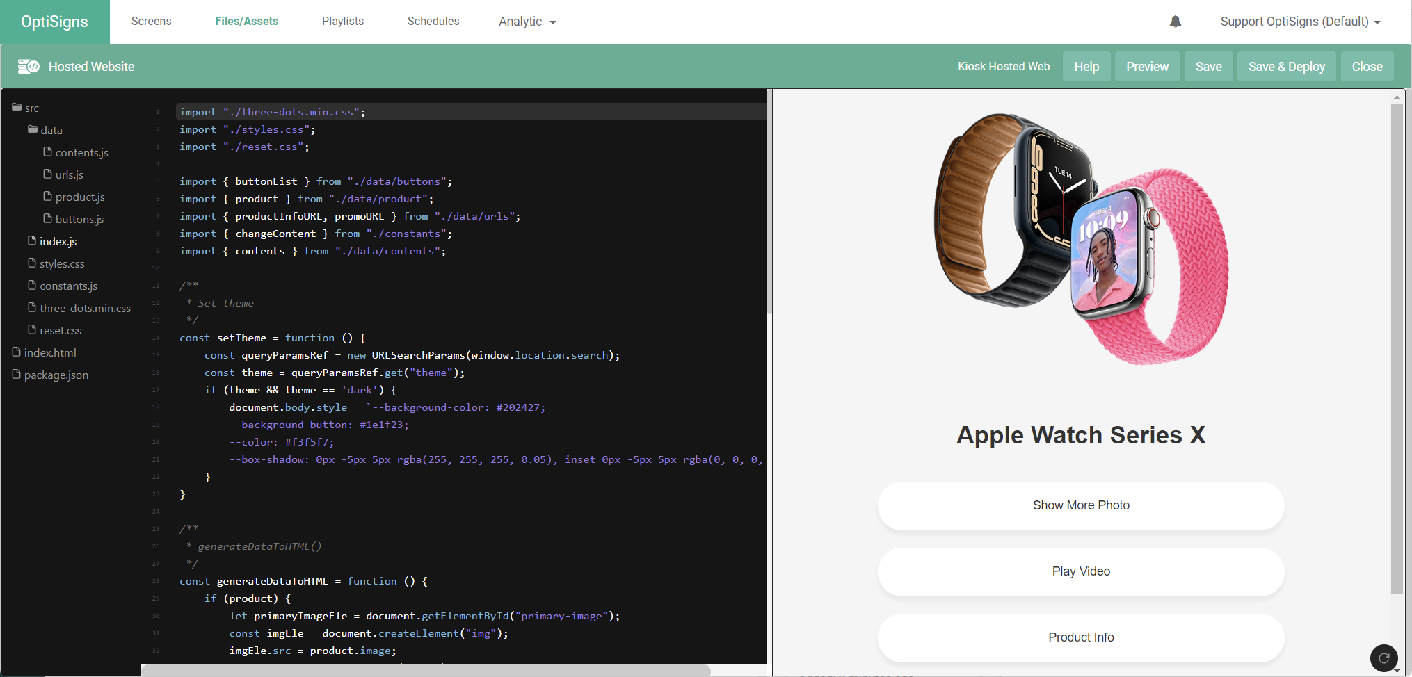
Task: Click the Hosted Website header icon
Action: pyautogui.click(x=29, y=67)
